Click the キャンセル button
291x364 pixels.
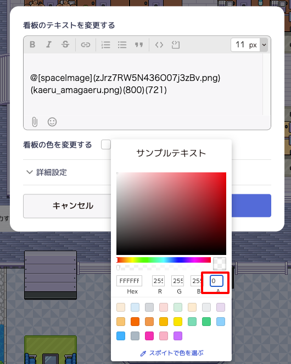(67, 206)
